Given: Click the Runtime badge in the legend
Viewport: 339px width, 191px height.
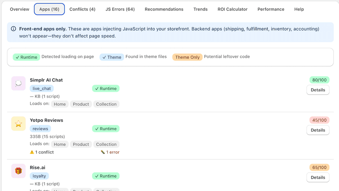Looking at the screenshot, I should [26, 57].
